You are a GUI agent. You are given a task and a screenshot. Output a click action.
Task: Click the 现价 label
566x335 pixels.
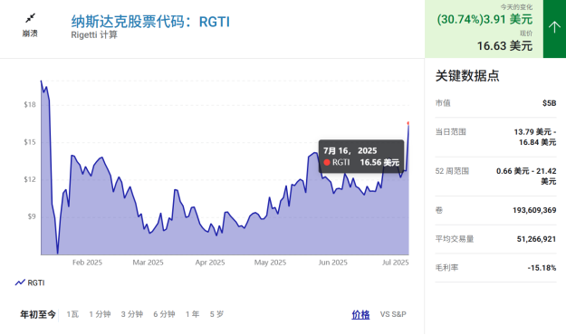[x=526, y=33]
